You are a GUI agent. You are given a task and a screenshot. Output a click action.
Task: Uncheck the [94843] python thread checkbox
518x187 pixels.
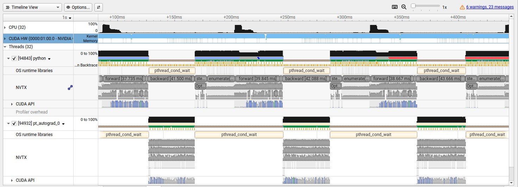tap(14, 59)
